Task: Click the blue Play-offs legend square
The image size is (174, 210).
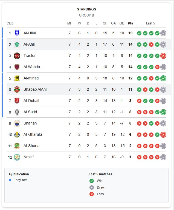Action: [10, 180]
